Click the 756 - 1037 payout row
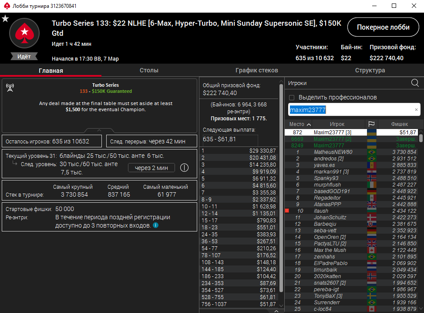The height and width of the screenshot is (313, 424). tap(239, 304)
